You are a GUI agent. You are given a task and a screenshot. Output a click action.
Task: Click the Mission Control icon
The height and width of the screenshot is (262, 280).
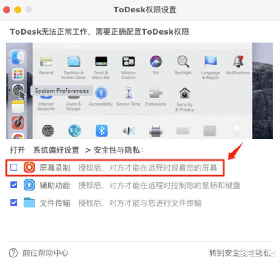[x=129, y=62]
